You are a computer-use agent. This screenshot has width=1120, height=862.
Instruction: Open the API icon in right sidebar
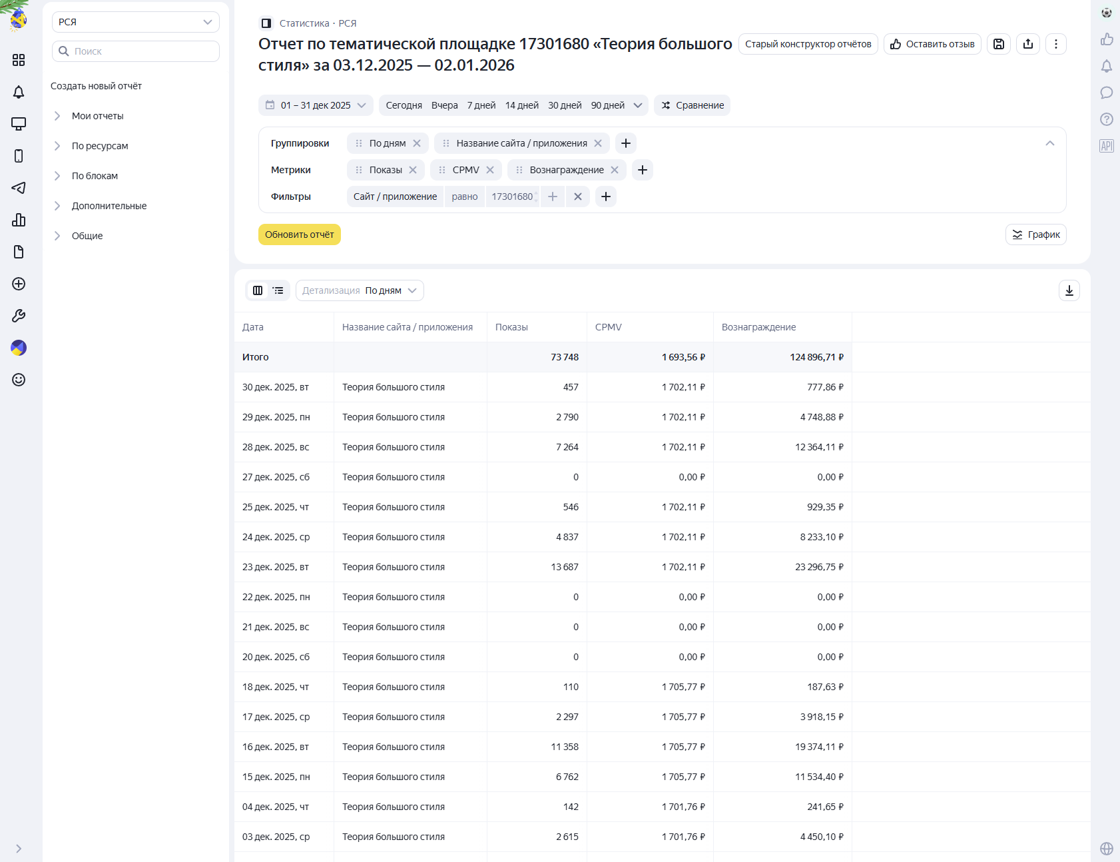1107,146
